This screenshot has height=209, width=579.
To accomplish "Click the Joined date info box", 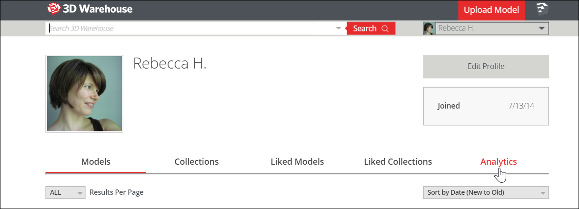I will (486, 106).
